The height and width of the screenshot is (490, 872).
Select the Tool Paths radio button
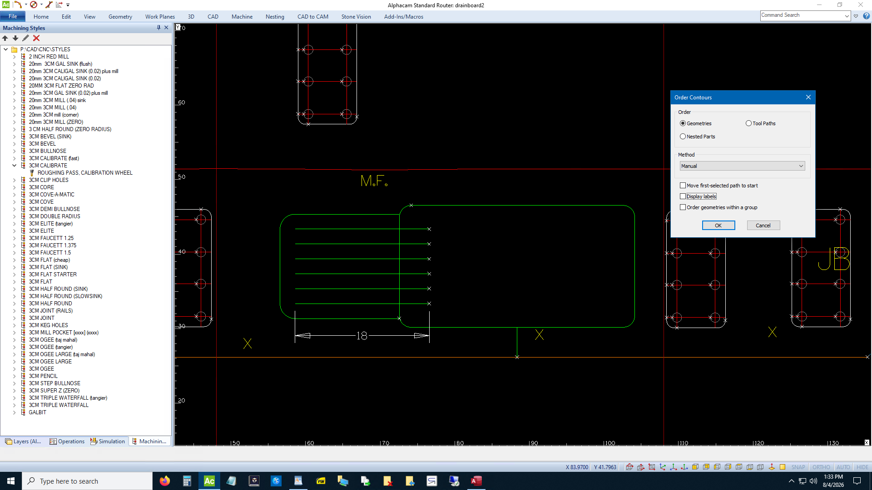(748, 123)
